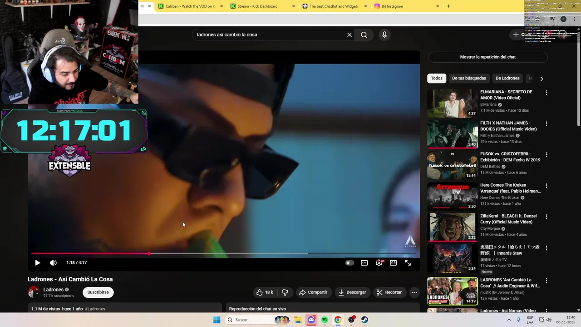Image resolution: width=581 pixels, height=327 pixels.
Task: Toggle the autoplay switch in player
Action: (350, 263)
